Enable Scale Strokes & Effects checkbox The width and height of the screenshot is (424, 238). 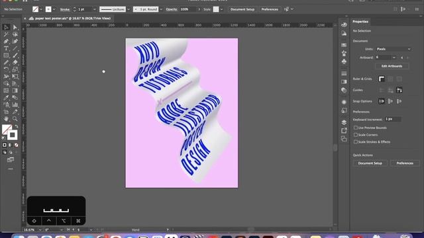pyautogui.click(x=356, y=141)
